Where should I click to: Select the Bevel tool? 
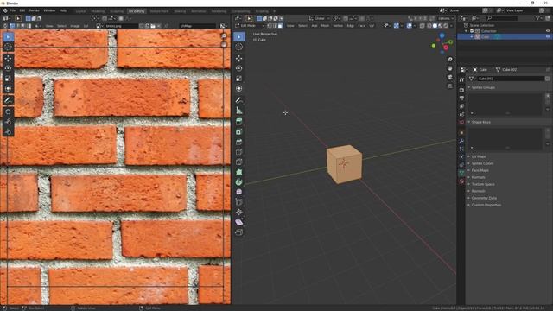239,142
